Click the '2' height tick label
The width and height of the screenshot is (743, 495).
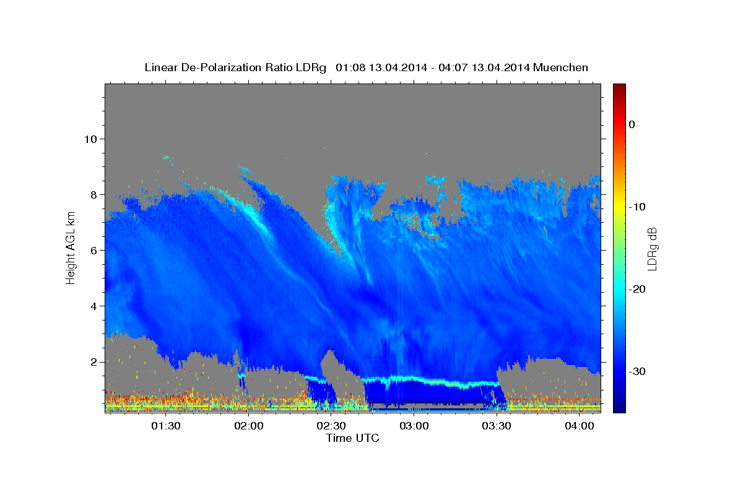tap(93, 361)
